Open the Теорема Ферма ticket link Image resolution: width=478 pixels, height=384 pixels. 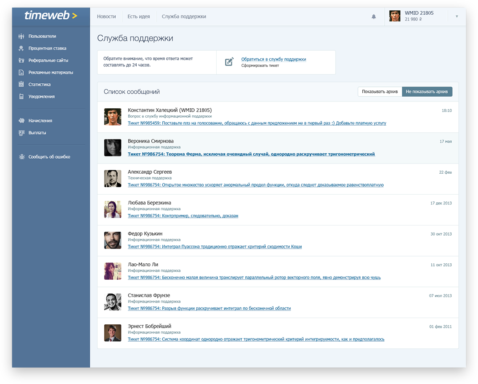[251, 154]
